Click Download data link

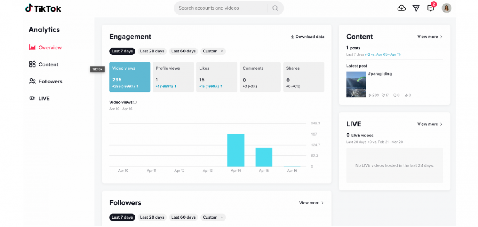(308, 37)
